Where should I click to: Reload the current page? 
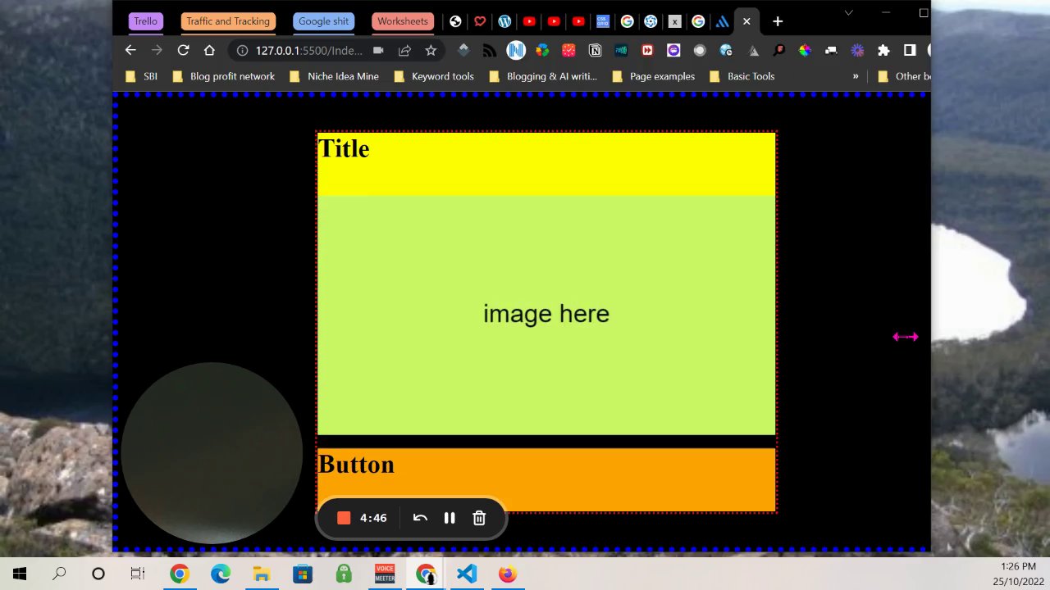[184, 50]
